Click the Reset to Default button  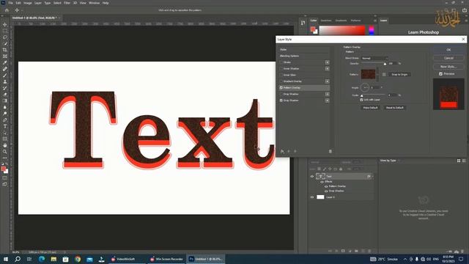(x=394, y=108)
